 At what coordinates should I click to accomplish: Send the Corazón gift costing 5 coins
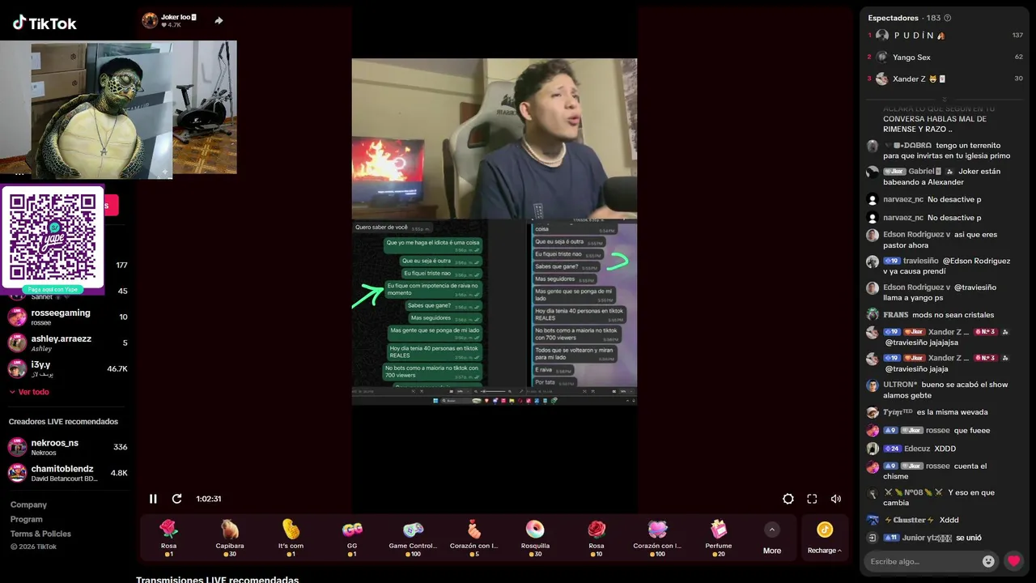(474, 538)
